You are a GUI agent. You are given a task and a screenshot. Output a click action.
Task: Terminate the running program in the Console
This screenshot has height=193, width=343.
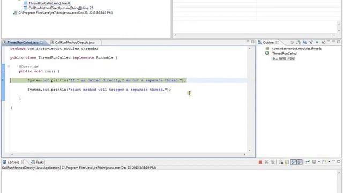pos(260,162)
